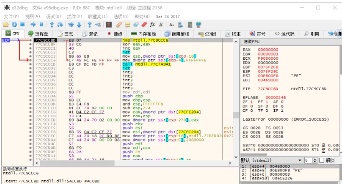Toggle breakpoint dot at address 77C9CCD8
This screenshot has height=184, width=342.
coord(31,92)
